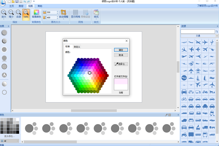Click the 放大 zoom-in magnifier icon
Viewport: 219px width, 146px height.
point(4,12)
